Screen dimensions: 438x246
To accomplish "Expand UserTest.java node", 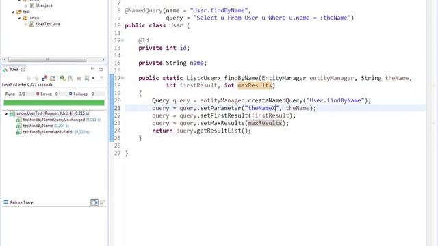I will pyautogui.click(x=26, y=24).
